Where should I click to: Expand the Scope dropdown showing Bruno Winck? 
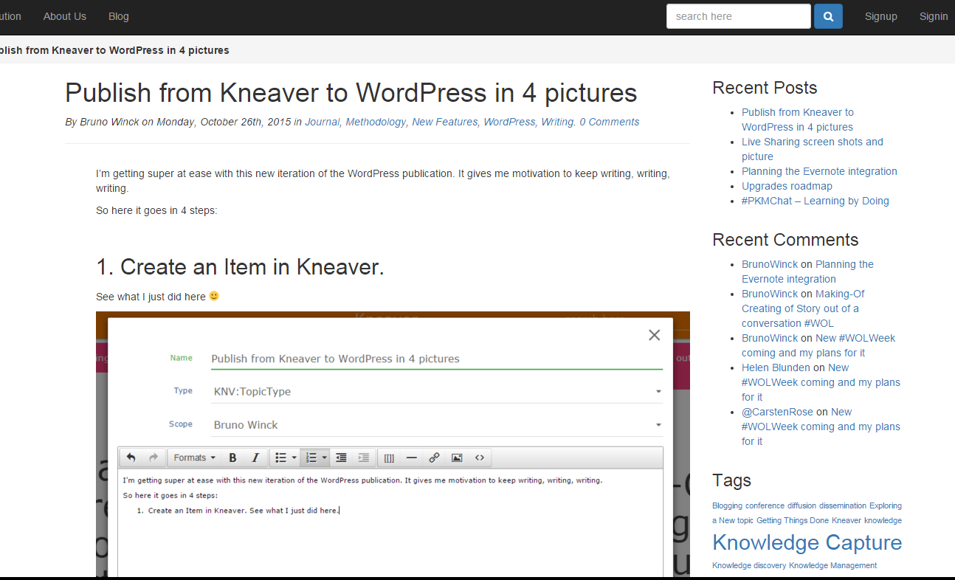(437, 425)
